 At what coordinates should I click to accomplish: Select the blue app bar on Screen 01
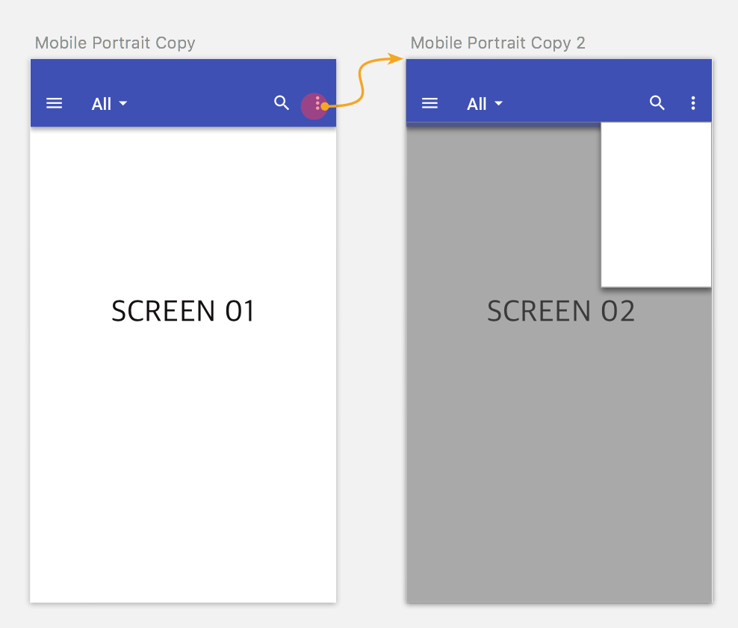coord(183,93)
